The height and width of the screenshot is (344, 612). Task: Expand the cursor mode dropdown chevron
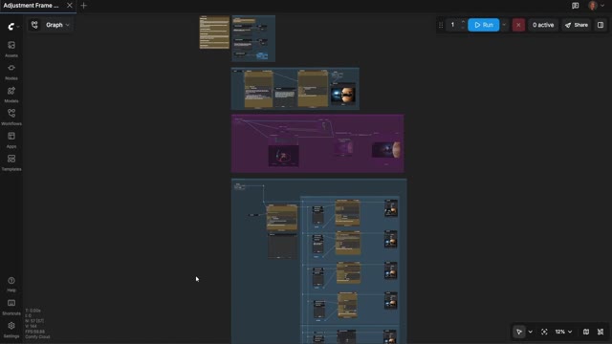tap(530, 332)
